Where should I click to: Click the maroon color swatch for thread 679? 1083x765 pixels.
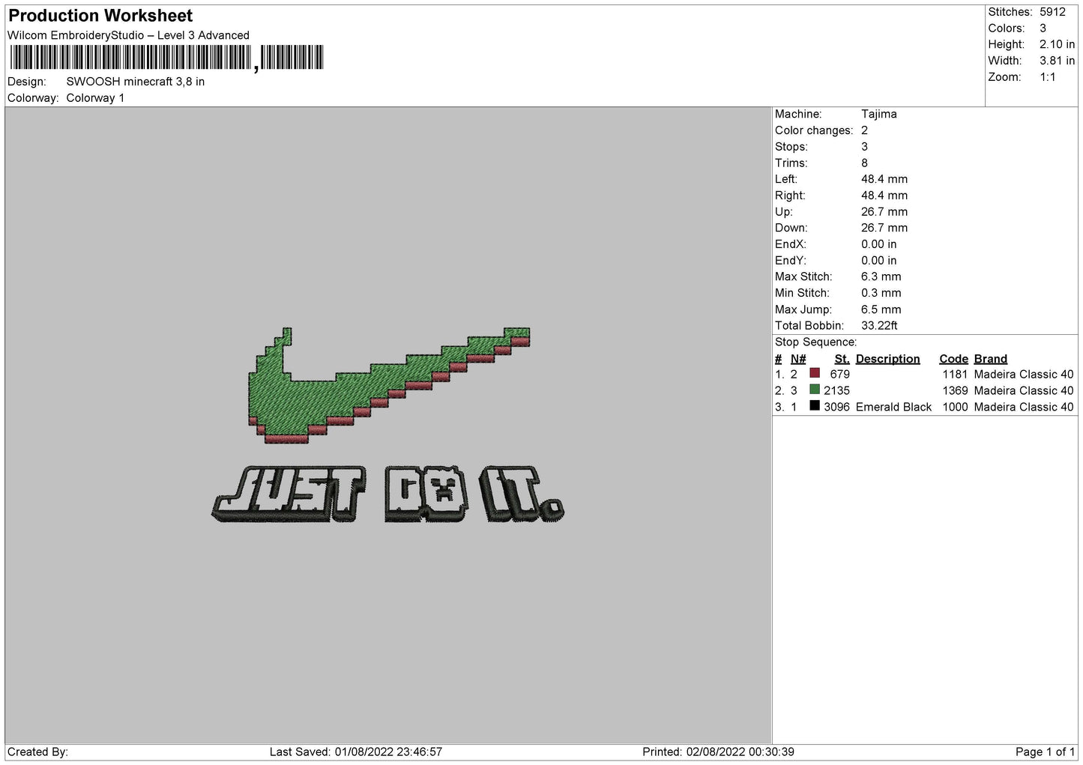(x=815, y=373)
